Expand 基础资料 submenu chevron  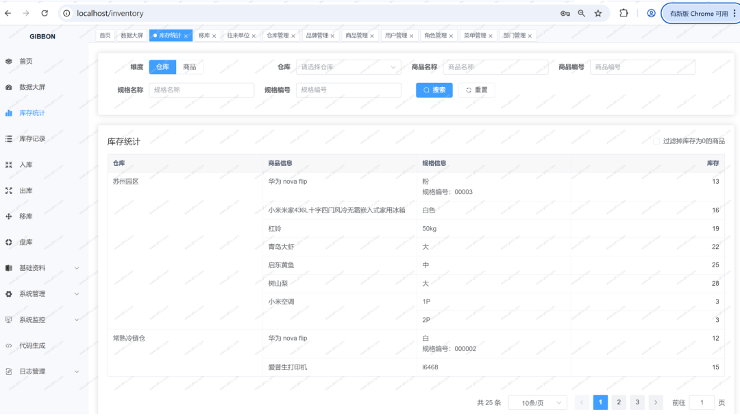coord(77,268)
